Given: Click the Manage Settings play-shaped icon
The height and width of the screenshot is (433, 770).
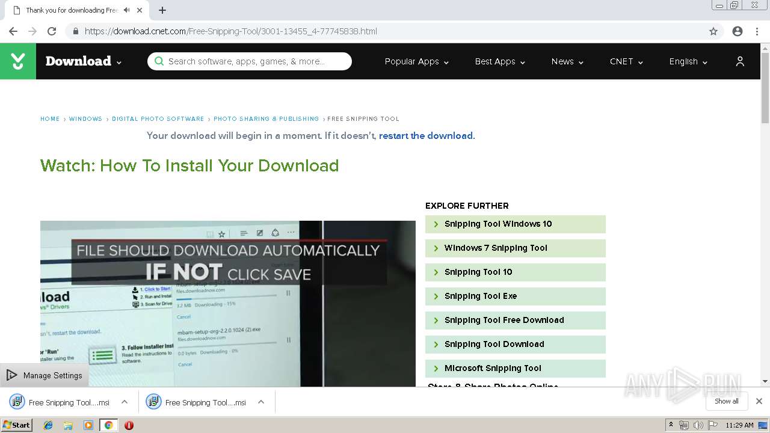Looking at the screenshot, I should click(x=11, y=375).
